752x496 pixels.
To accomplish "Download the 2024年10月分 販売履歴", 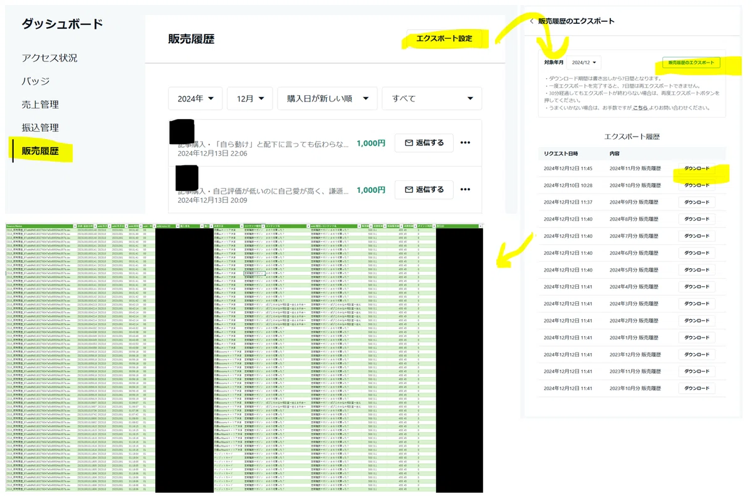I will [x=697, y=185].
